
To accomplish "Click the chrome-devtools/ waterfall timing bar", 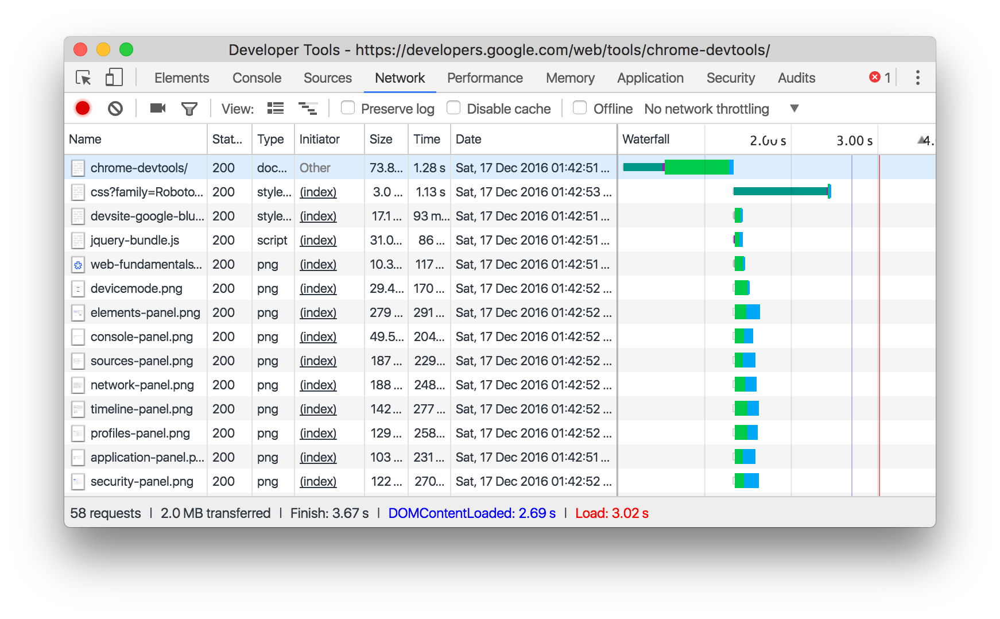I will coord(677,168).
